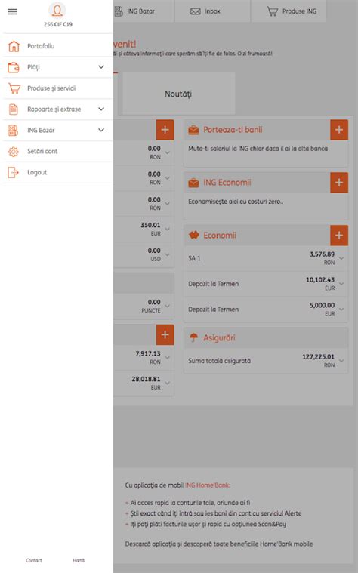358x573 pixels.
Task: Click the Setări cont gear icon
Action: pos(14,151)
